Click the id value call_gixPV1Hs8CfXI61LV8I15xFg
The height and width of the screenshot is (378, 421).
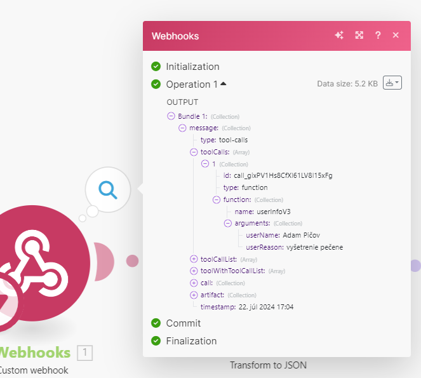pyautogui.click(x=283, y=176)
